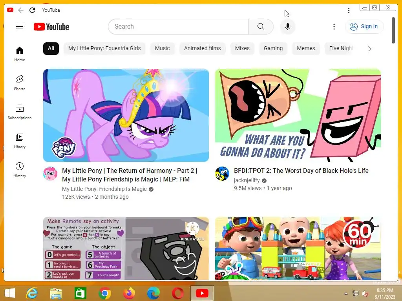Select the Animated films chip
The height and width of the screenshot is (301, 402).
point(202,48)
